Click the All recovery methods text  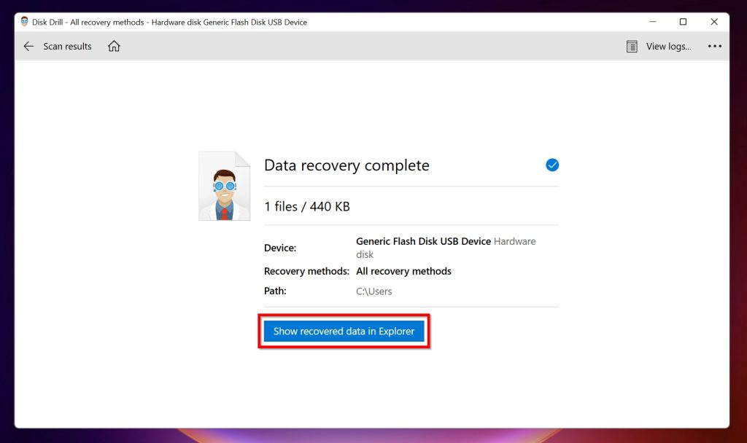coord(403,271)
